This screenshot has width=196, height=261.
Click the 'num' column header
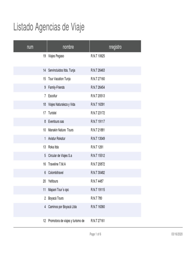click(x=30, y=47)
